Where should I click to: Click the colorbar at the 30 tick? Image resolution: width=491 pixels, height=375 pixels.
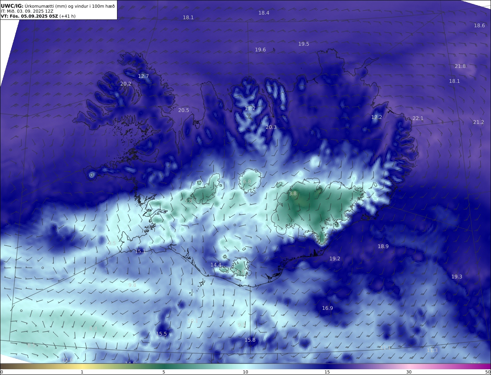409,372
